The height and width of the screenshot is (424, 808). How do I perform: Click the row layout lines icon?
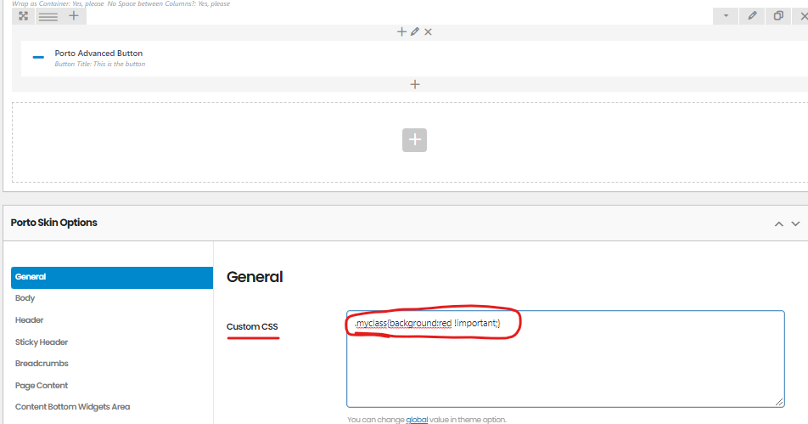[48, 16]
